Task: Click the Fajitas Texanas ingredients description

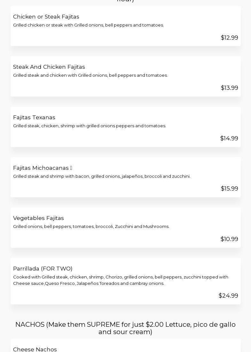Action: tap(90, 126)
